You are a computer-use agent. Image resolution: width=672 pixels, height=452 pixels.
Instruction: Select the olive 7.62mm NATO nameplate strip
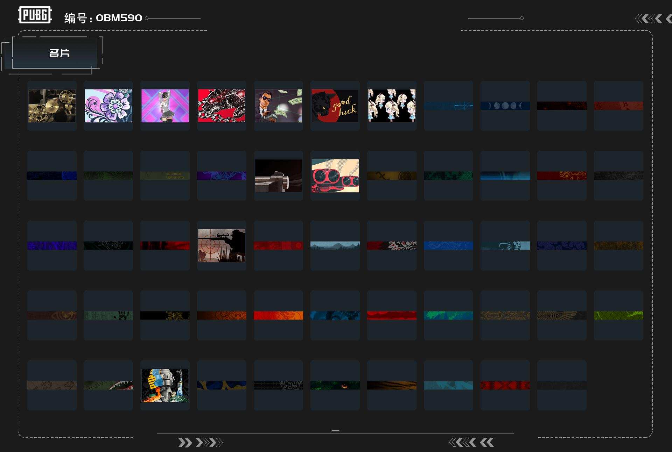click(165, 175)
